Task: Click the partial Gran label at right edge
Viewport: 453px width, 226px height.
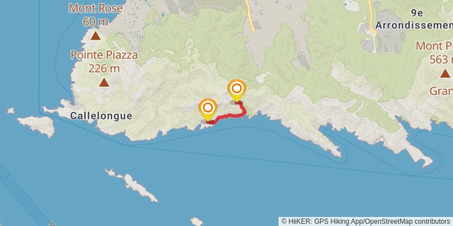Action: coord(441,91)
